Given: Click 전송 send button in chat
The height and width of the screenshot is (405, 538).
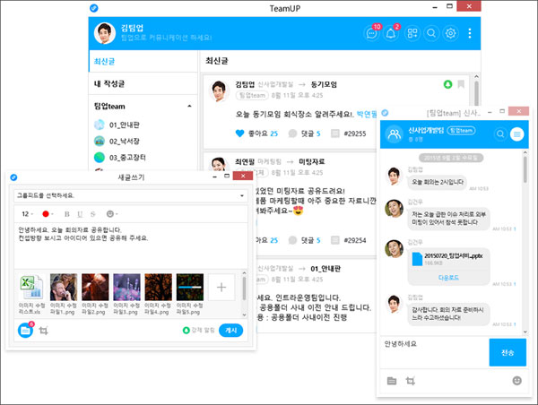Looking at the screenshot, I should [508, 352].
